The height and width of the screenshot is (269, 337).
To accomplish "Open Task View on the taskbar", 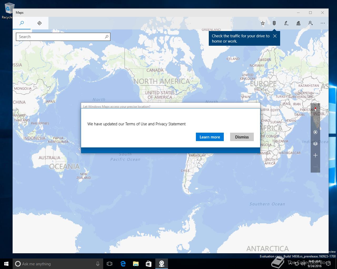I will point(110,264).
